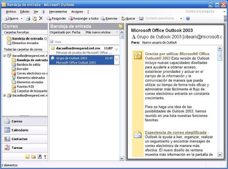Select the Carpetas de búsqueda folder

point(29,91)
